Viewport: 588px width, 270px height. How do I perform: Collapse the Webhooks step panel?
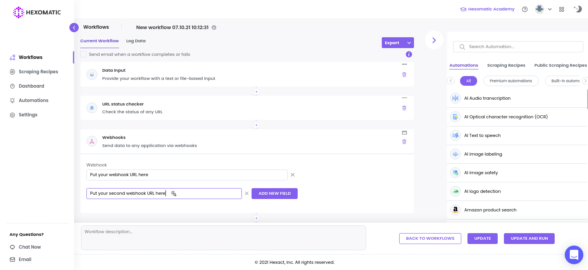point(404,133)
